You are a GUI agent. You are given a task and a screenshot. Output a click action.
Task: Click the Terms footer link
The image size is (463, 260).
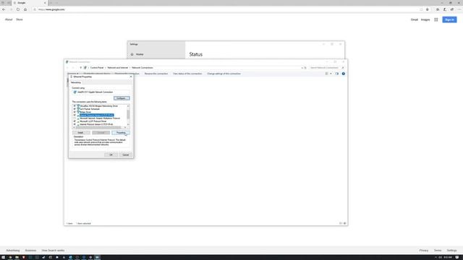[438, 251]
